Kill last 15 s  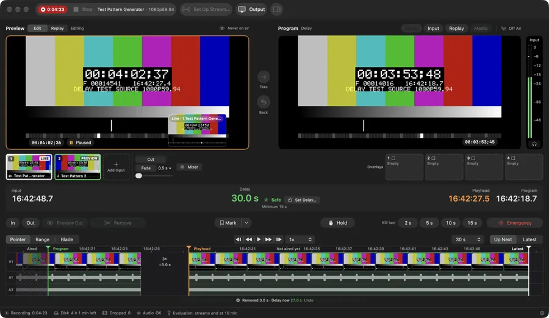pos(472,223)
